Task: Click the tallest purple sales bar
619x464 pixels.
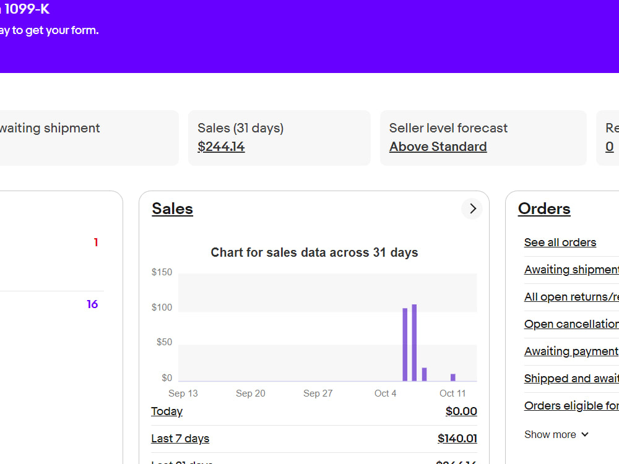Action: pyautogui.click(x=414, y=343)
